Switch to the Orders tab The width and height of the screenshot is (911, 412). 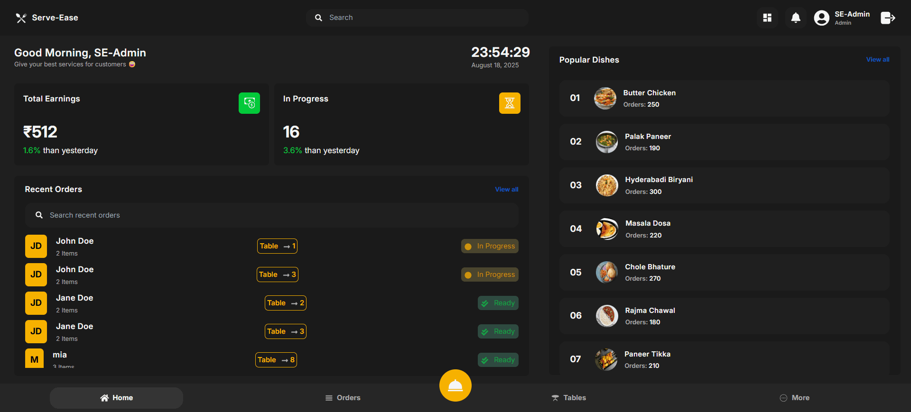coord(343,398)
